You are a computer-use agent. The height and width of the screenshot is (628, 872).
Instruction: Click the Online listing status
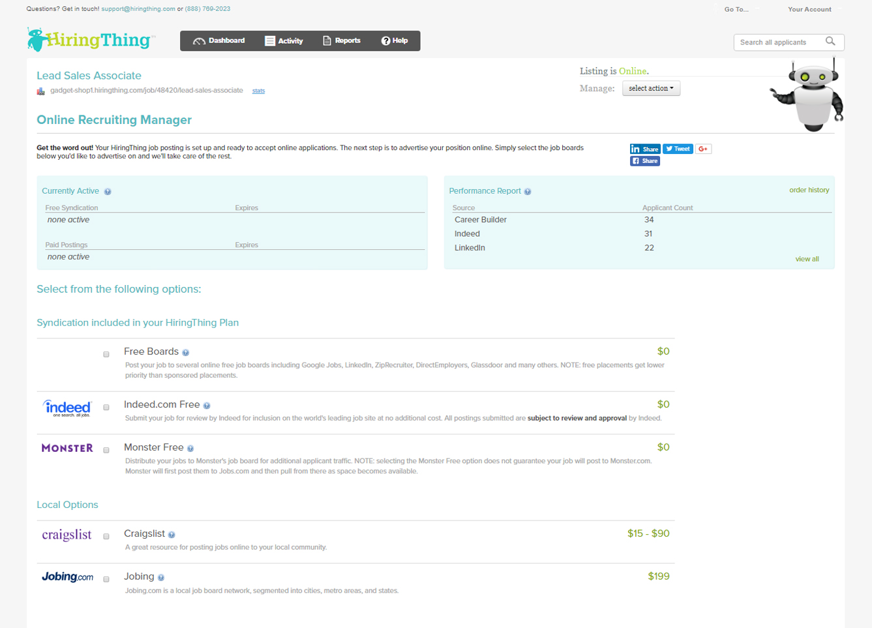[x=633, y=71]
